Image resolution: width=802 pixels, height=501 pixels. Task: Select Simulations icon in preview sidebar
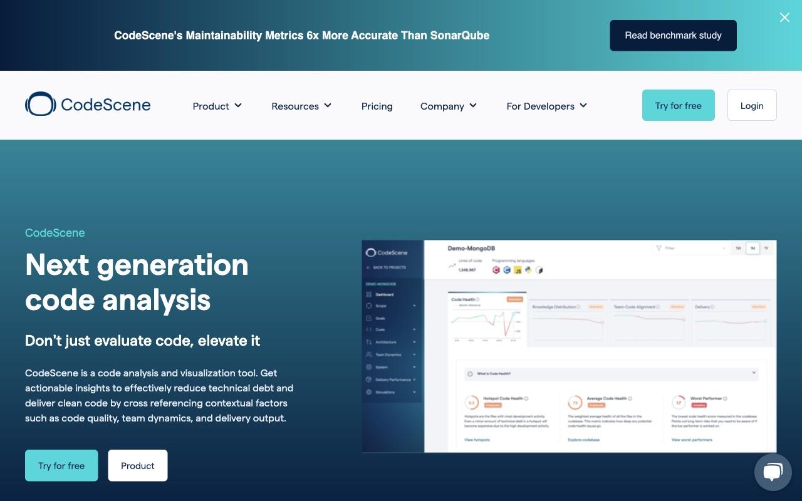point(369,392)
